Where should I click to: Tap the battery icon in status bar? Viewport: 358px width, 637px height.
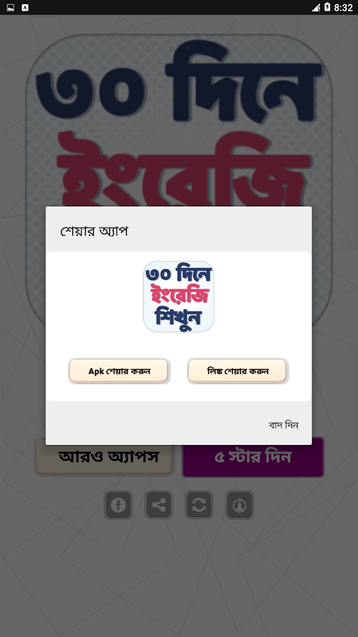(327, 7)
